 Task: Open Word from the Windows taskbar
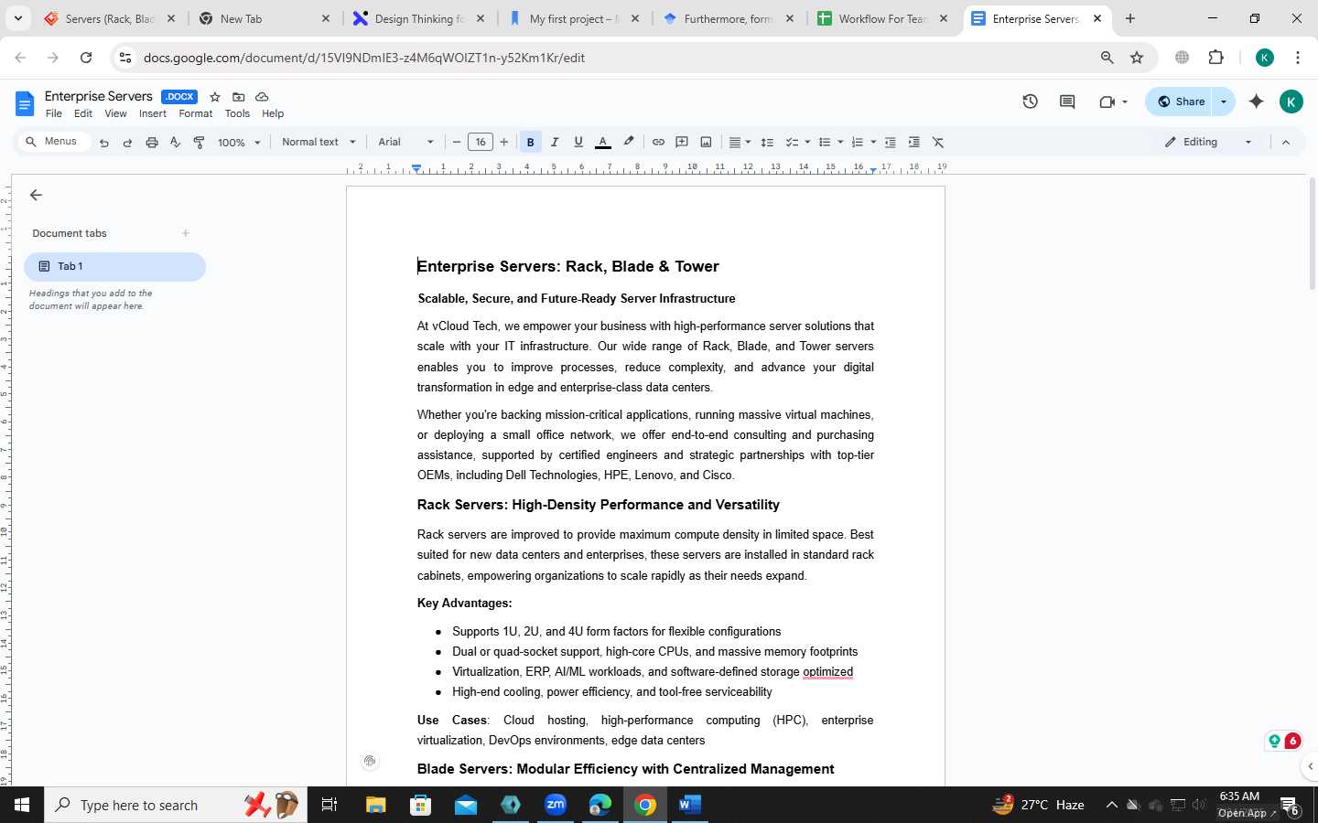(x=690, y=805)
